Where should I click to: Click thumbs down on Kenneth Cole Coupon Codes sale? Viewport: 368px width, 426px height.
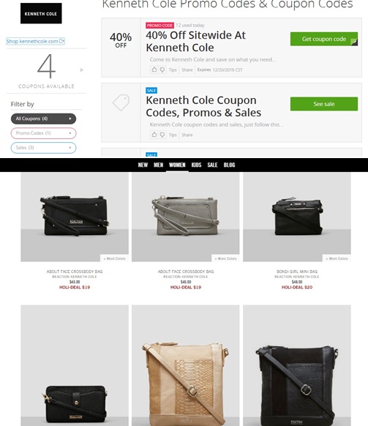[x=162, y=135]
